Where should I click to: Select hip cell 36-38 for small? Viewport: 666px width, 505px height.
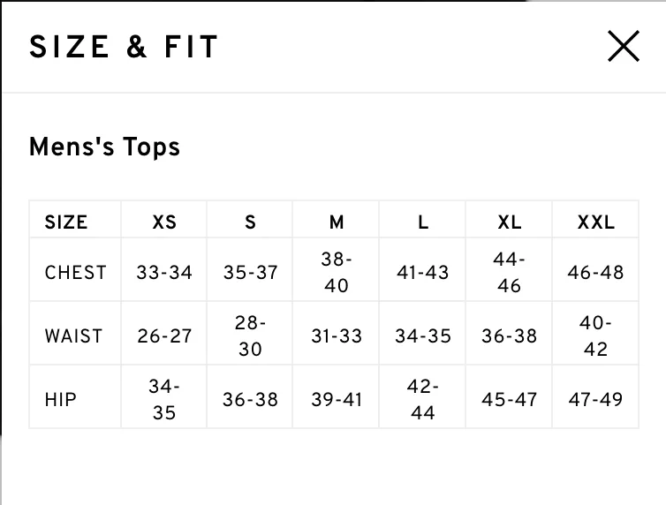250,399
